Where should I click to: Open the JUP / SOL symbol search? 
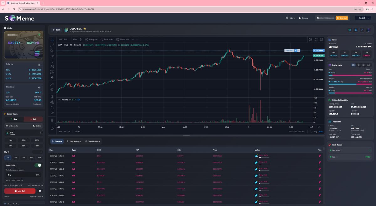(x=63, y=40)
